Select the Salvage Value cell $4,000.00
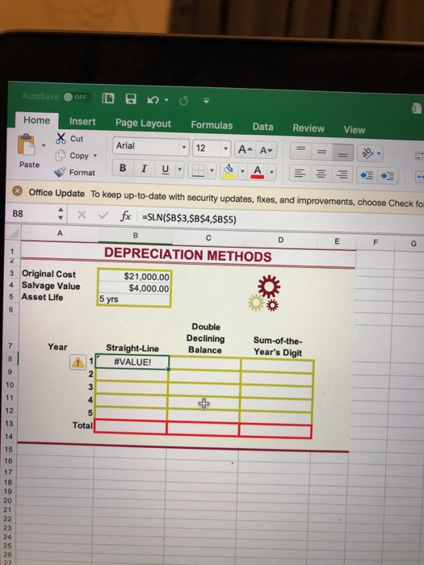This screenshot has width=424, height=565. click(x=134, y=288)
